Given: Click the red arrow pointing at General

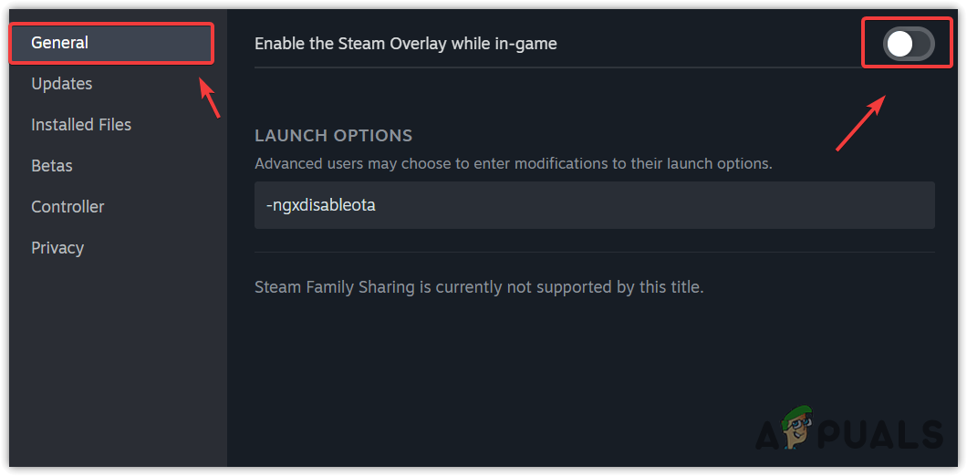Looking at the screenshot, I should (x=210, y=98).
